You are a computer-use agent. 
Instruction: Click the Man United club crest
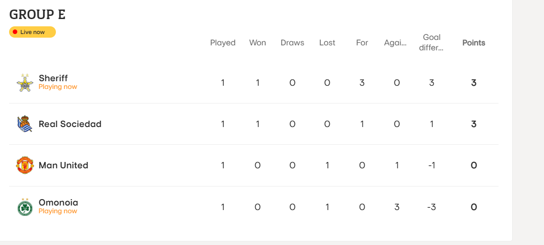25,165
